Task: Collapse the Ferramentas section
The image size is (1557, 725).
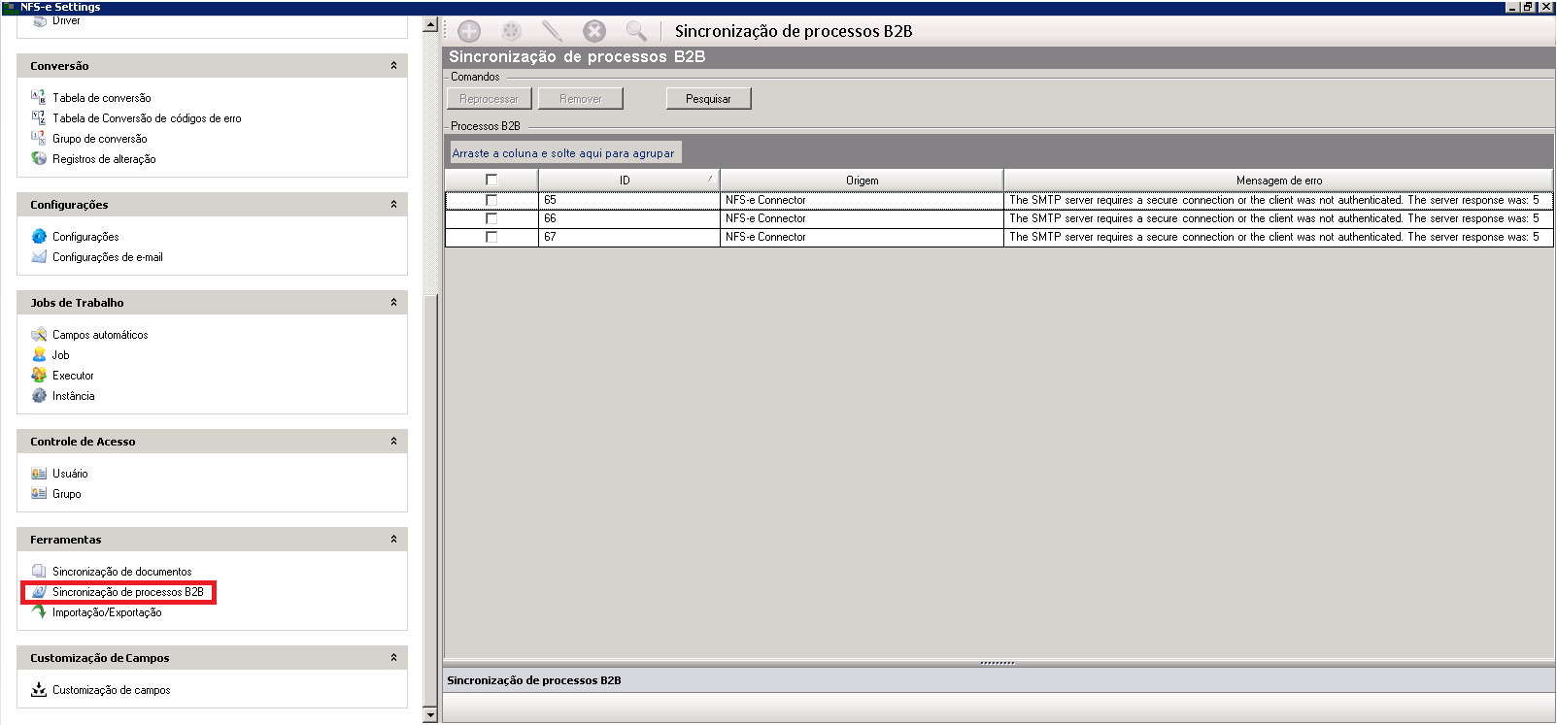Action: point(393,540)
